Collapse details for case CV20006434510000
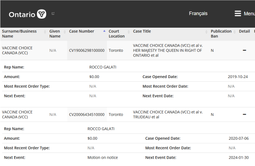Image resolution: width=255 pixels, height=166 pixels. point(244,114)
